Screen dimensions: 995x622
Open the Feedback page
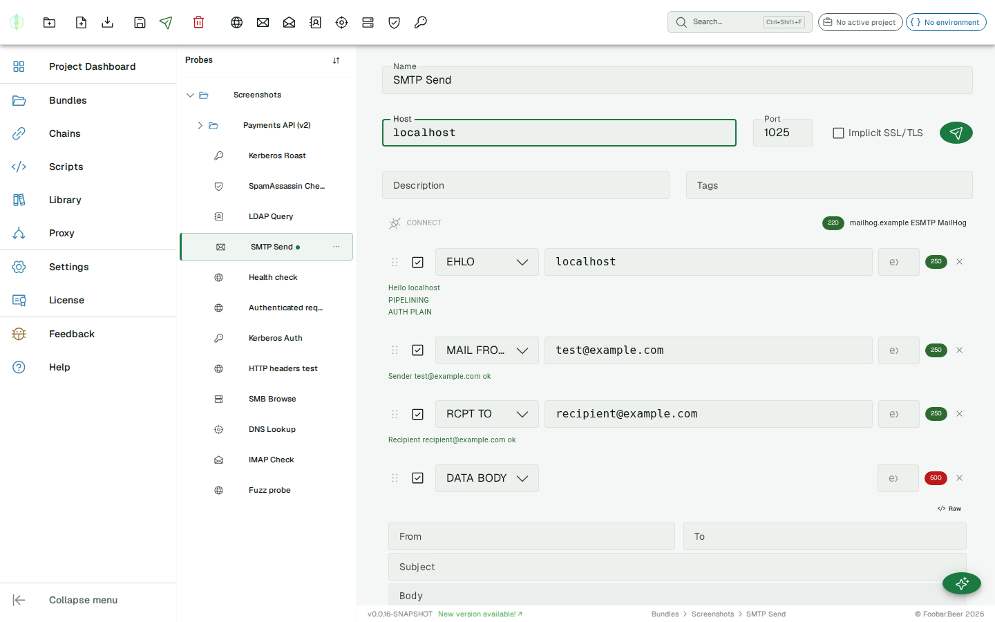[88, 334]
